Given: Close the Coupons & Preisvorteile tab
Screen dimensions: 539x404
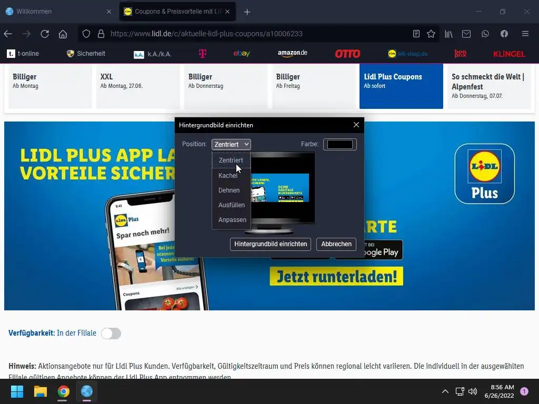Looking at the screenshot, I should pos(227,12).
